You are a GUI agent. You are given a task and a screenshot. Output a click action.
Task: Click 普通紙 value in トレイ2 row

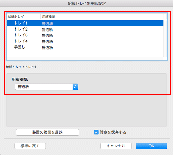click(47, 29)
